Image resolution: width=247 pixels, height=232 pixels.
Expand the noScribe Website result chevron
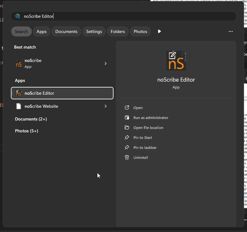pyautogui.click(x=105, y=106)
